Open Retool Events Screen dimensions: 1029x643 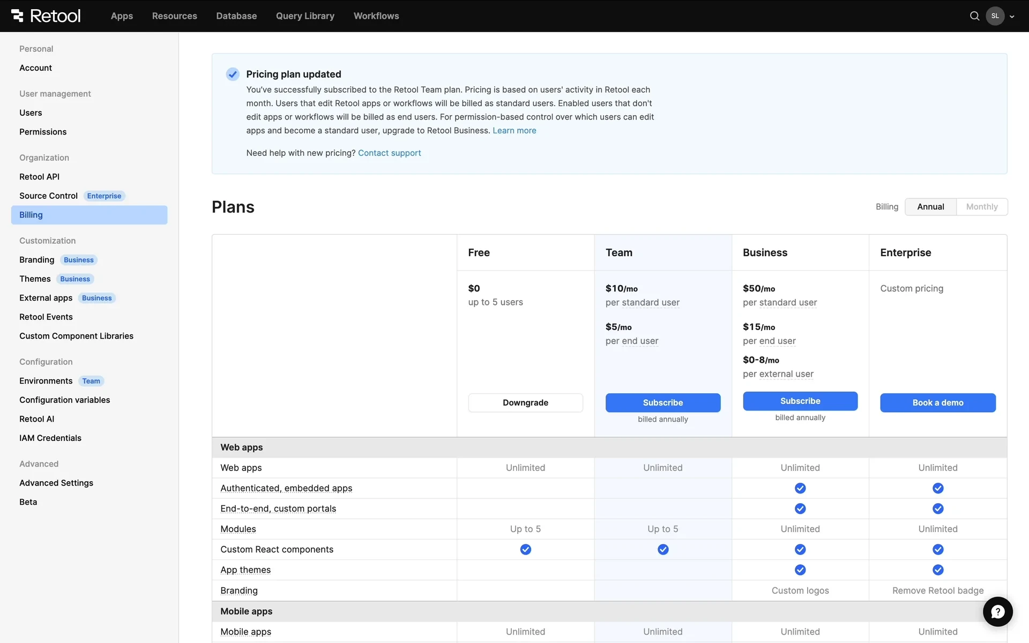click(x=46, y=317)
